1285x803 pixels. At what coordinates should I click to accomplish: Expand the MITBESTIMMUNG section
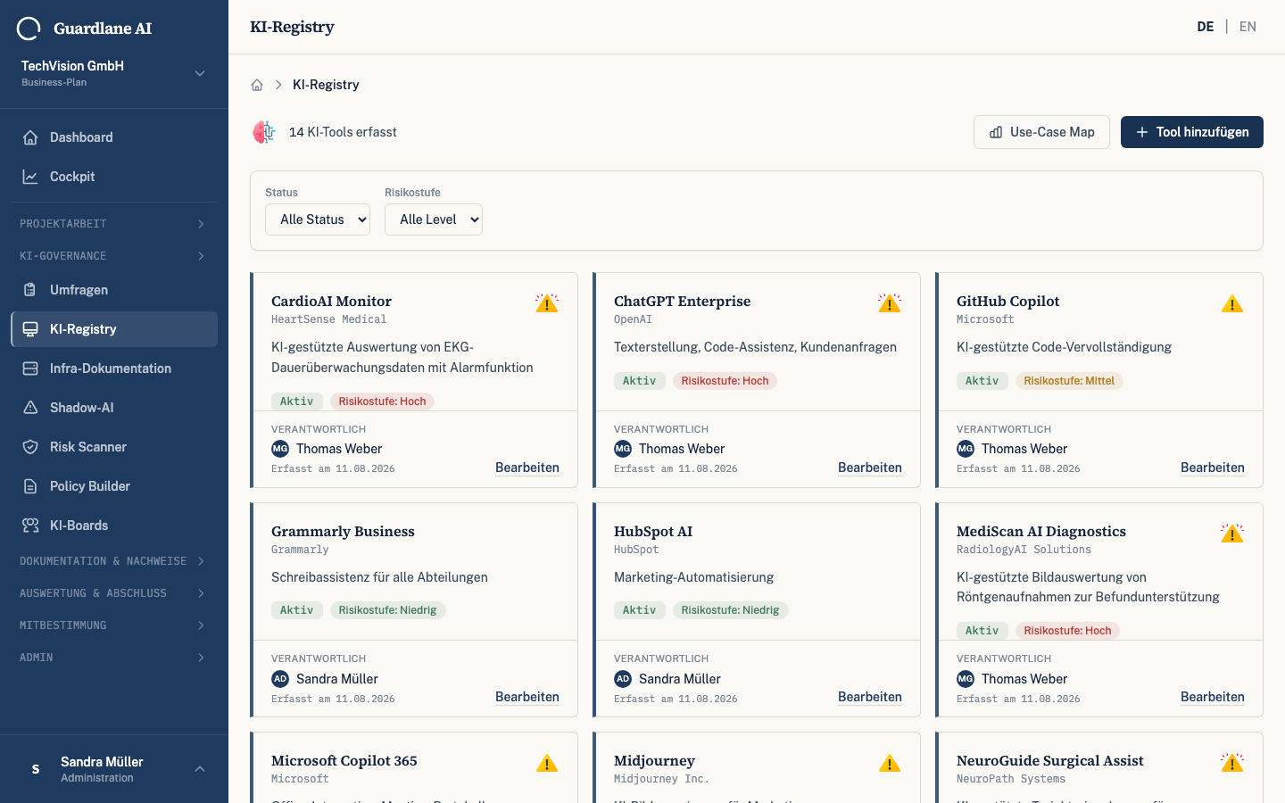point(114,625)
